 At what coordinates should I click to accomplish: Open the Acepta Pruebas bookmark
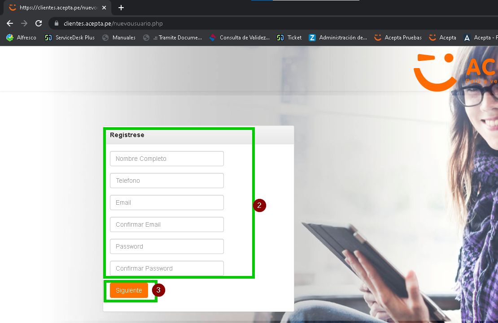pos(398,38)
